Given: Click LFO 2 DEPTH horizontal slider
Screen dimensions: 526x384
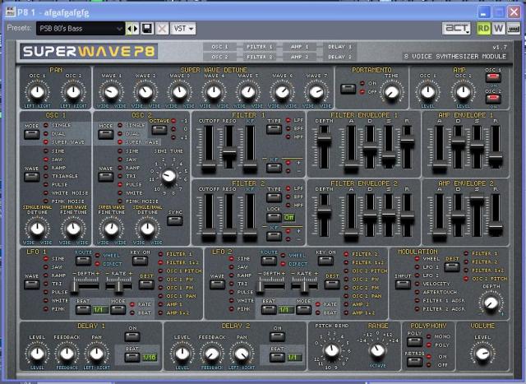Looking at the screenshot, I should 260,286.
